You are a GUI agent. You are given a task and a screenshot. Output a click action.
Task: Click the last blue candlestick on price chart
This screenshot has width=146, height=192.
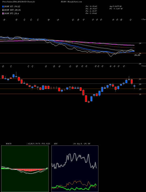tap(134, 86)
